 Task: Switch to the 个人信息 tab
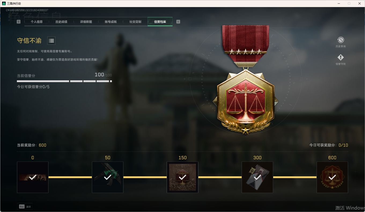37,22
